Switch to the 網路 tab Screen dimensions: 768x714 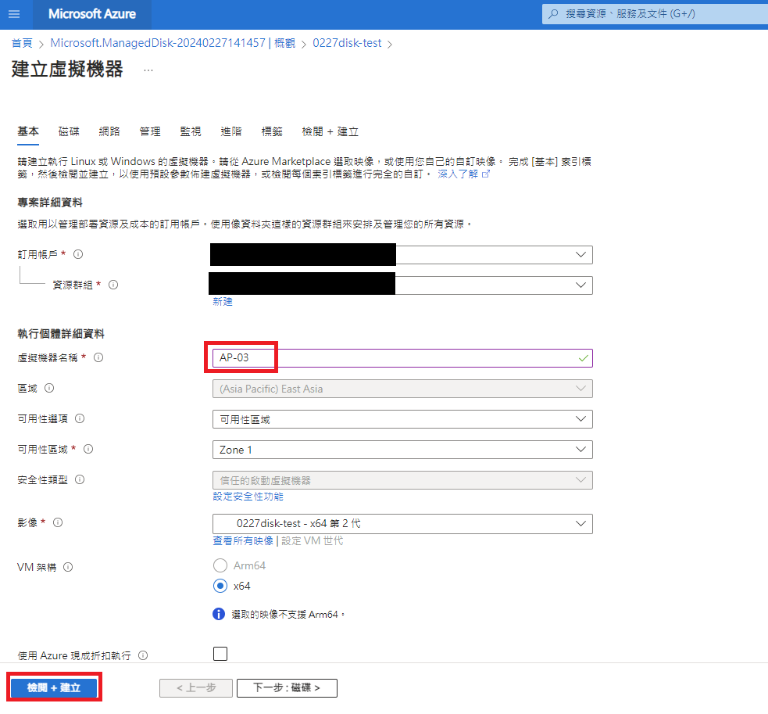click(109, 131)
